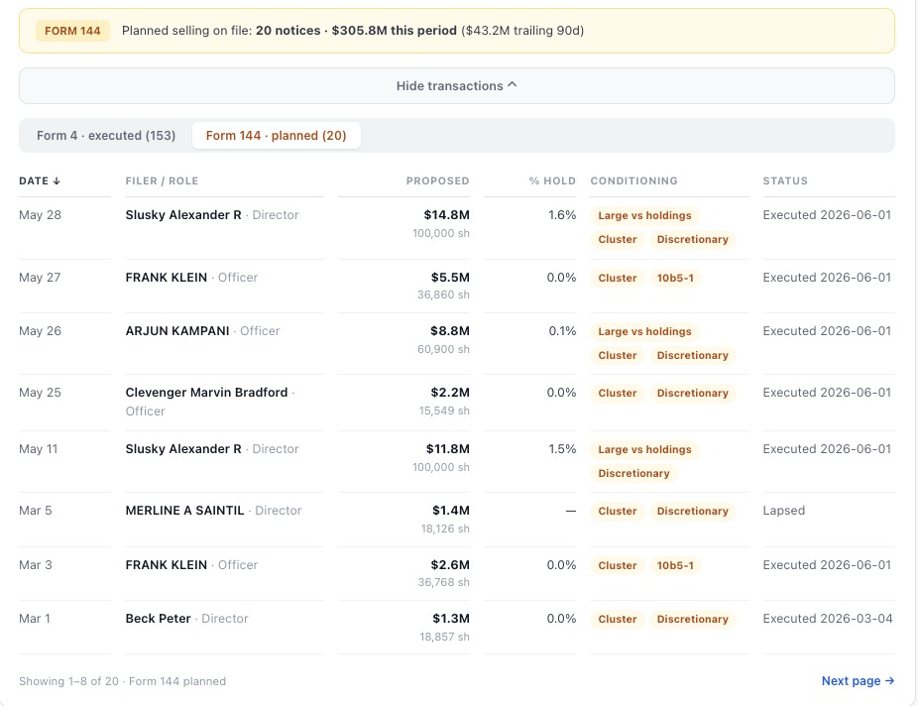Click 10b5-1 tag in May 27 row
Viewport: 918px width, 706px height.
point(675,278)
